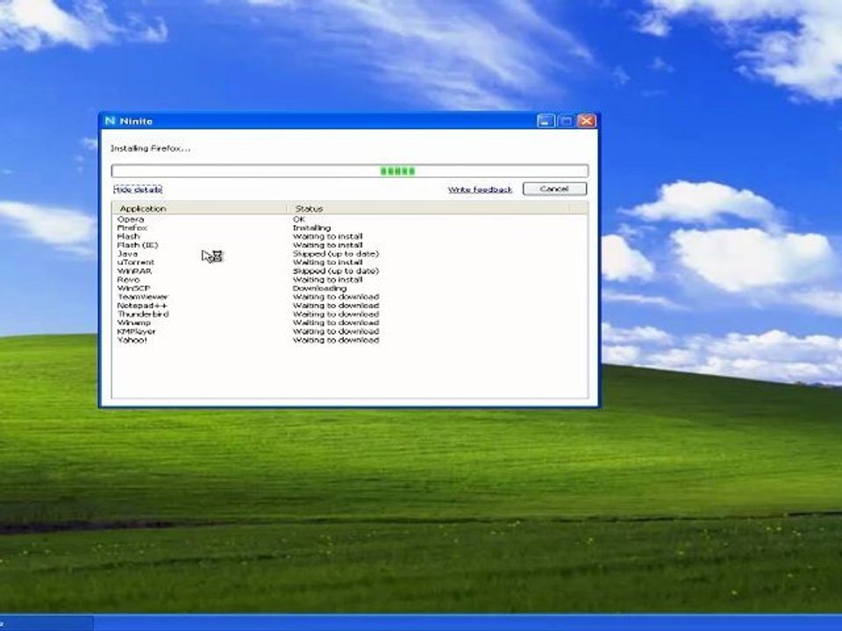Click Waiting to download status for TeamViewer

point(336,297)
